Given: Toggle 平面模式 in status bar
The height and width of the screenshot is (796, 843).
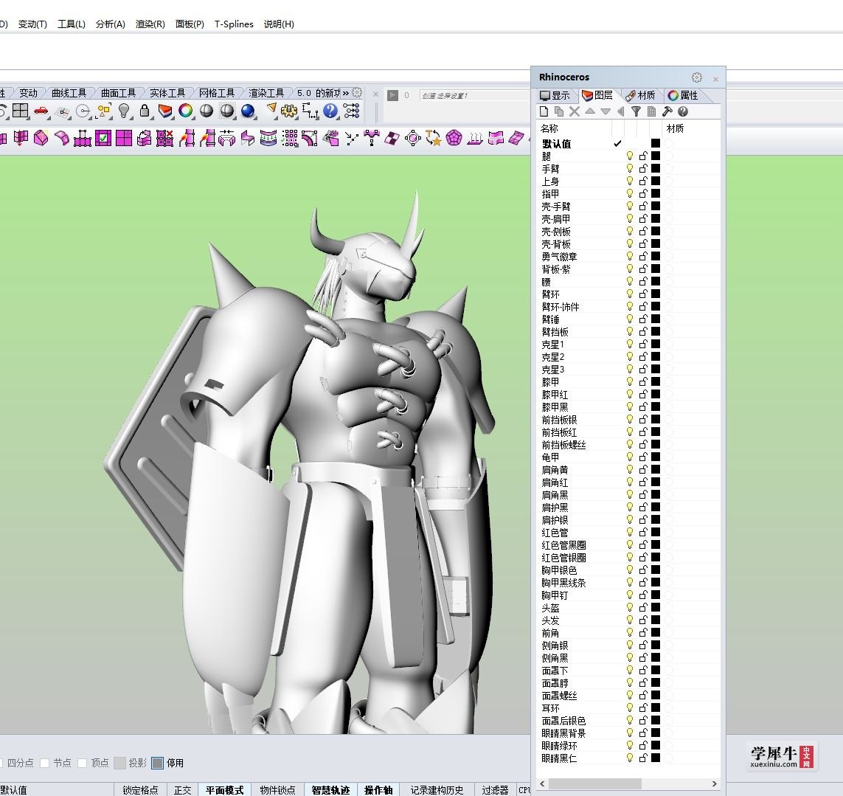Looking at the screenshot, I should pos(224,789).
